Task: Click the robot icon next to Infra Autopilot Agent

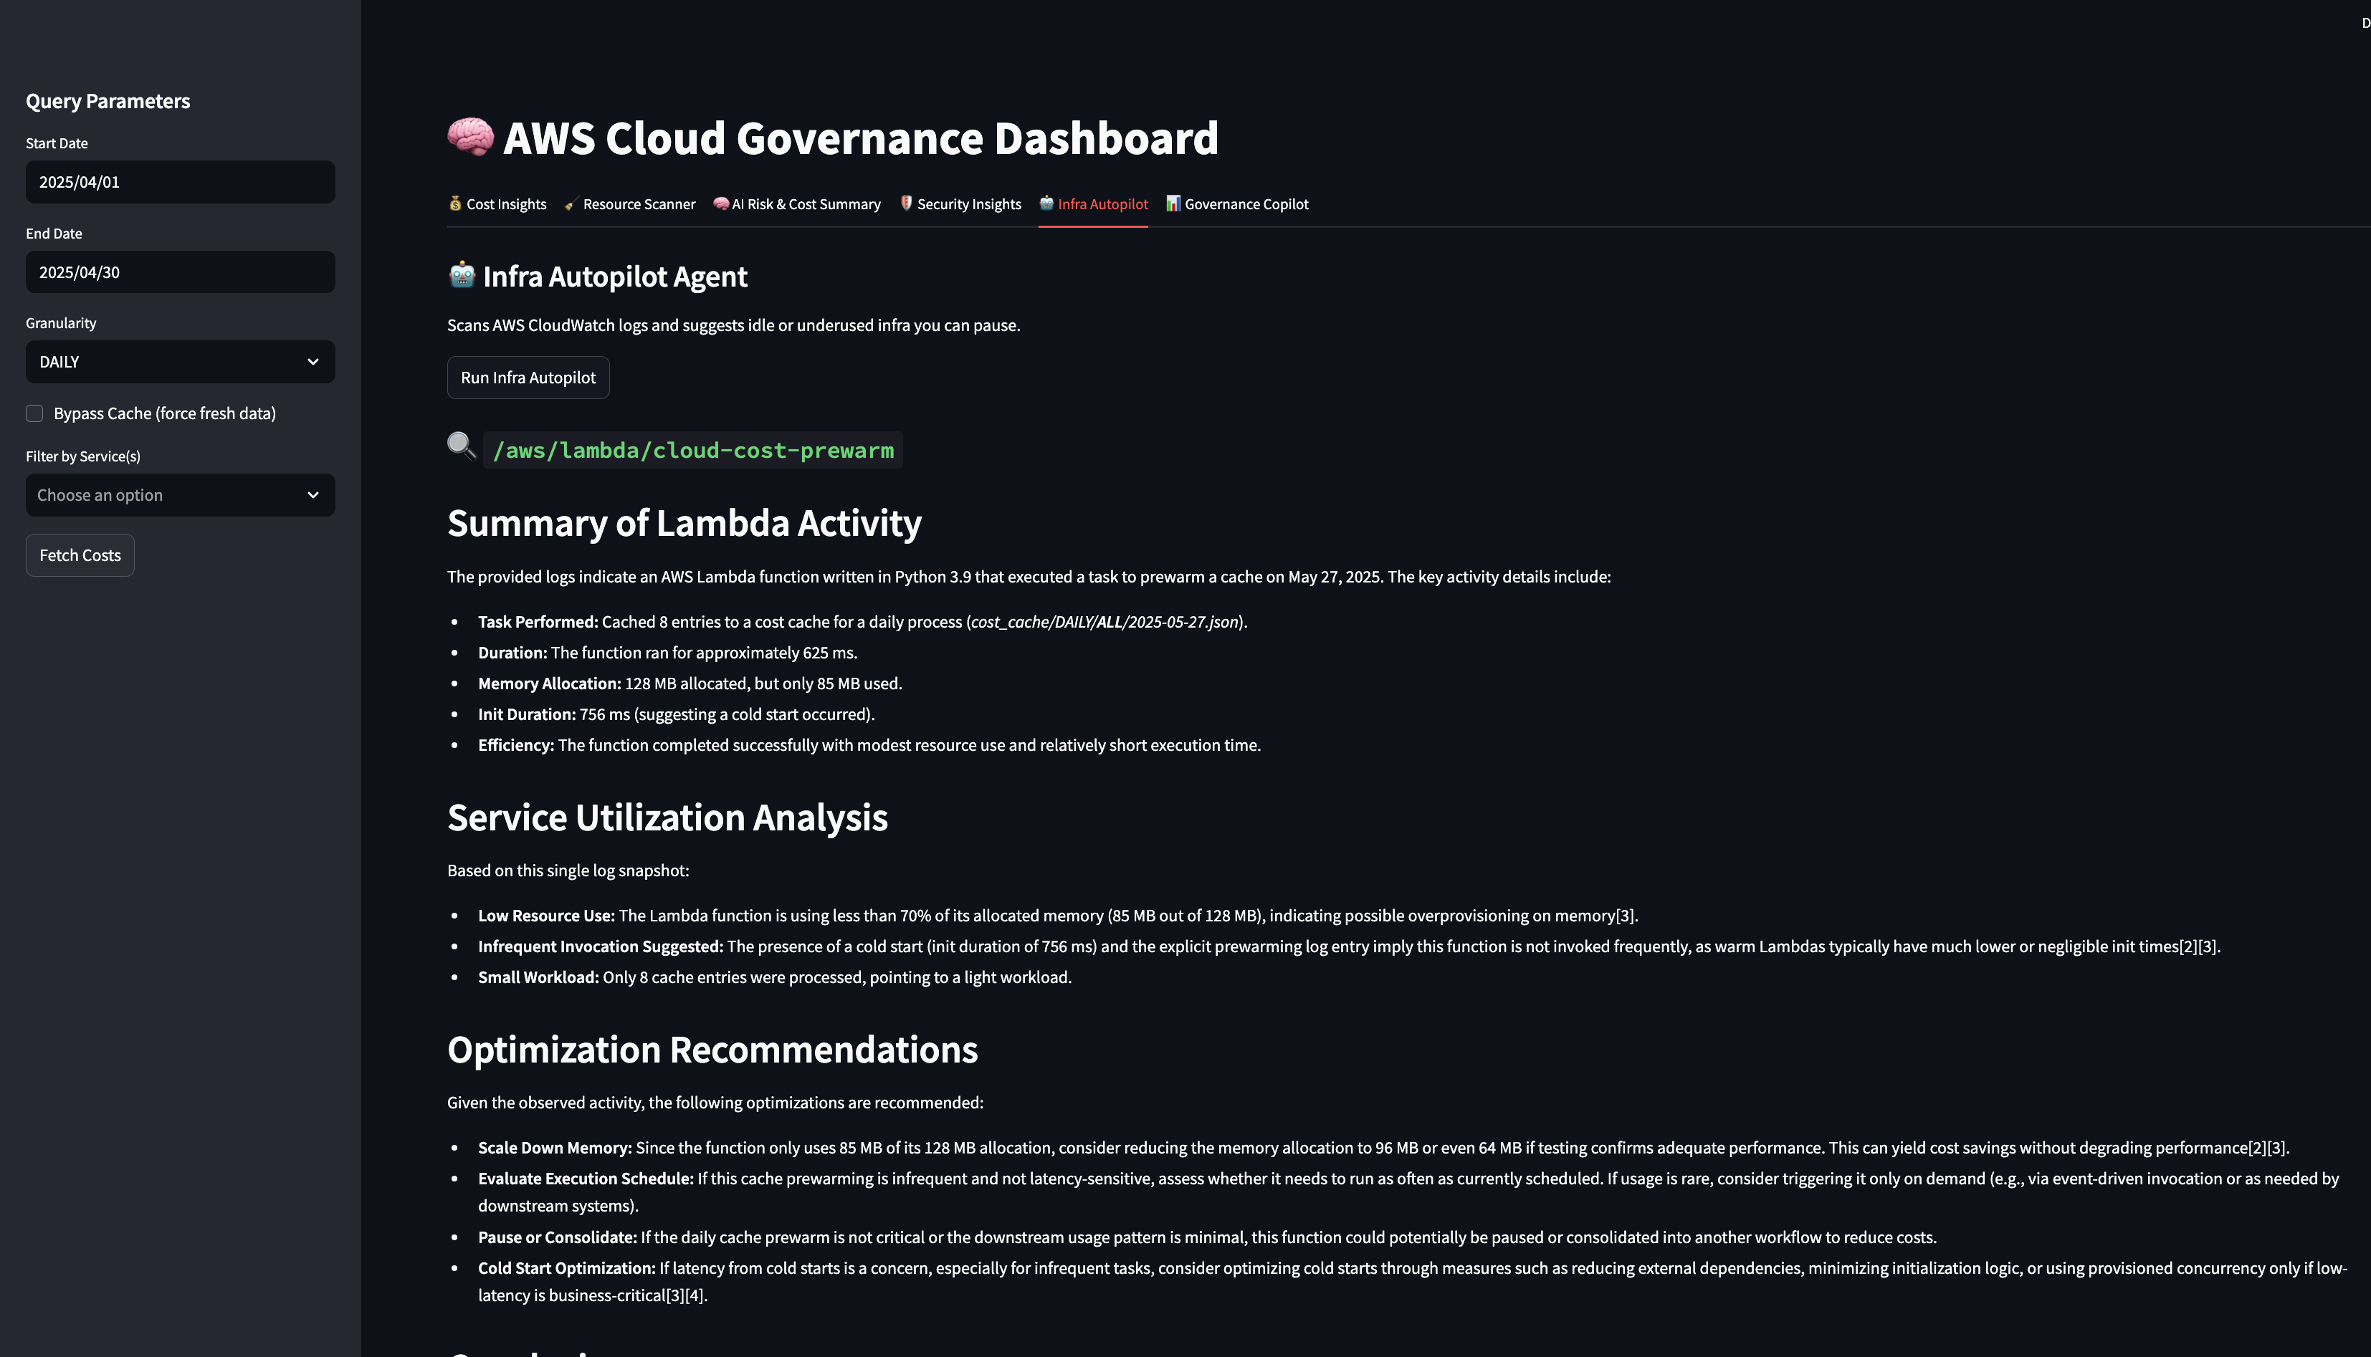Action: [462, 275]
